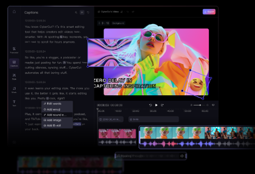Click the rename pencil next to CyberCut's Video

122,12
